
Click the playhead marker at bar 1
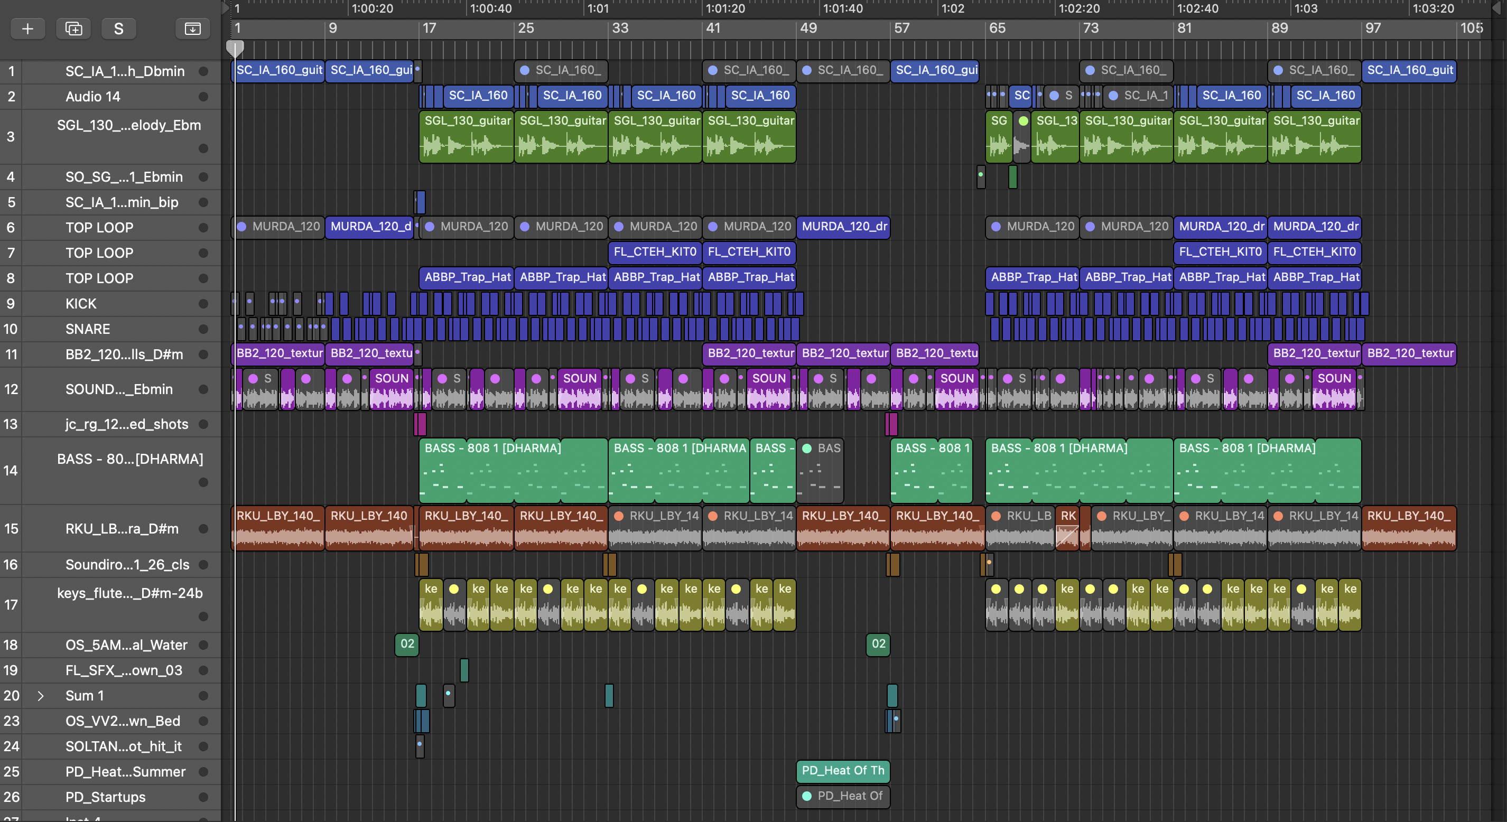pyautogui.click(x=235, y=48)
